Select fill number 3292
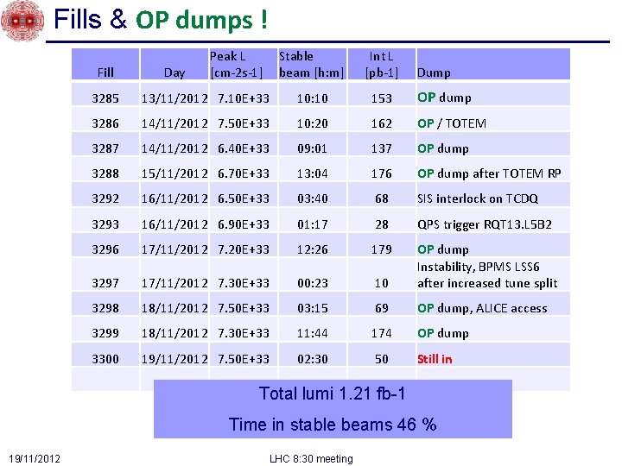This screenshot has width=622, height=466. tap(105, 198)
